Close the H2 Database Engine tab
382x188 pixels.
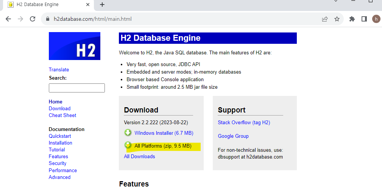pyautogui.click(x=88, y=5)
